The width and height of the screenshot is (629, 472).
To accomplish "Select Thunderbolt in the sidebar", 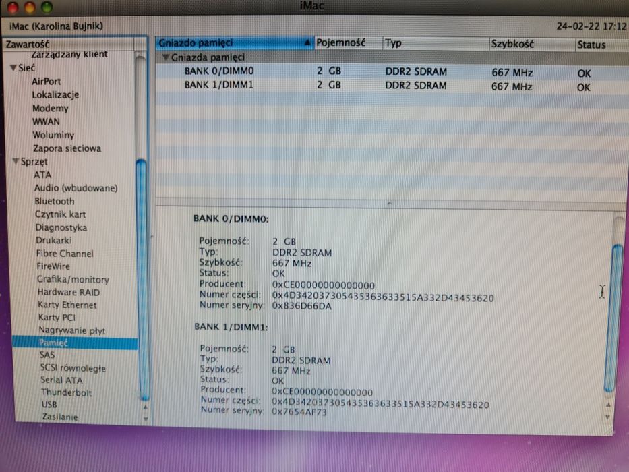I will point(66,392).
